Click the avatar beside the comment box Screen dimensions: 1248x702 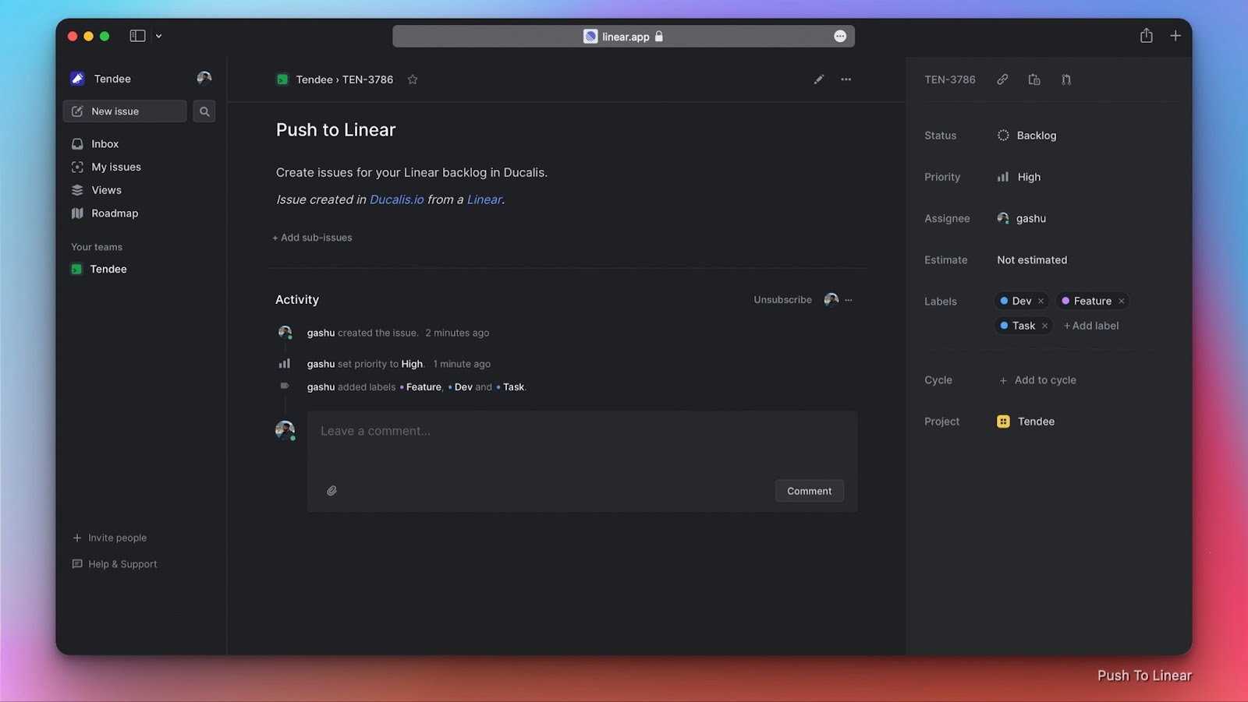(285, 430)
